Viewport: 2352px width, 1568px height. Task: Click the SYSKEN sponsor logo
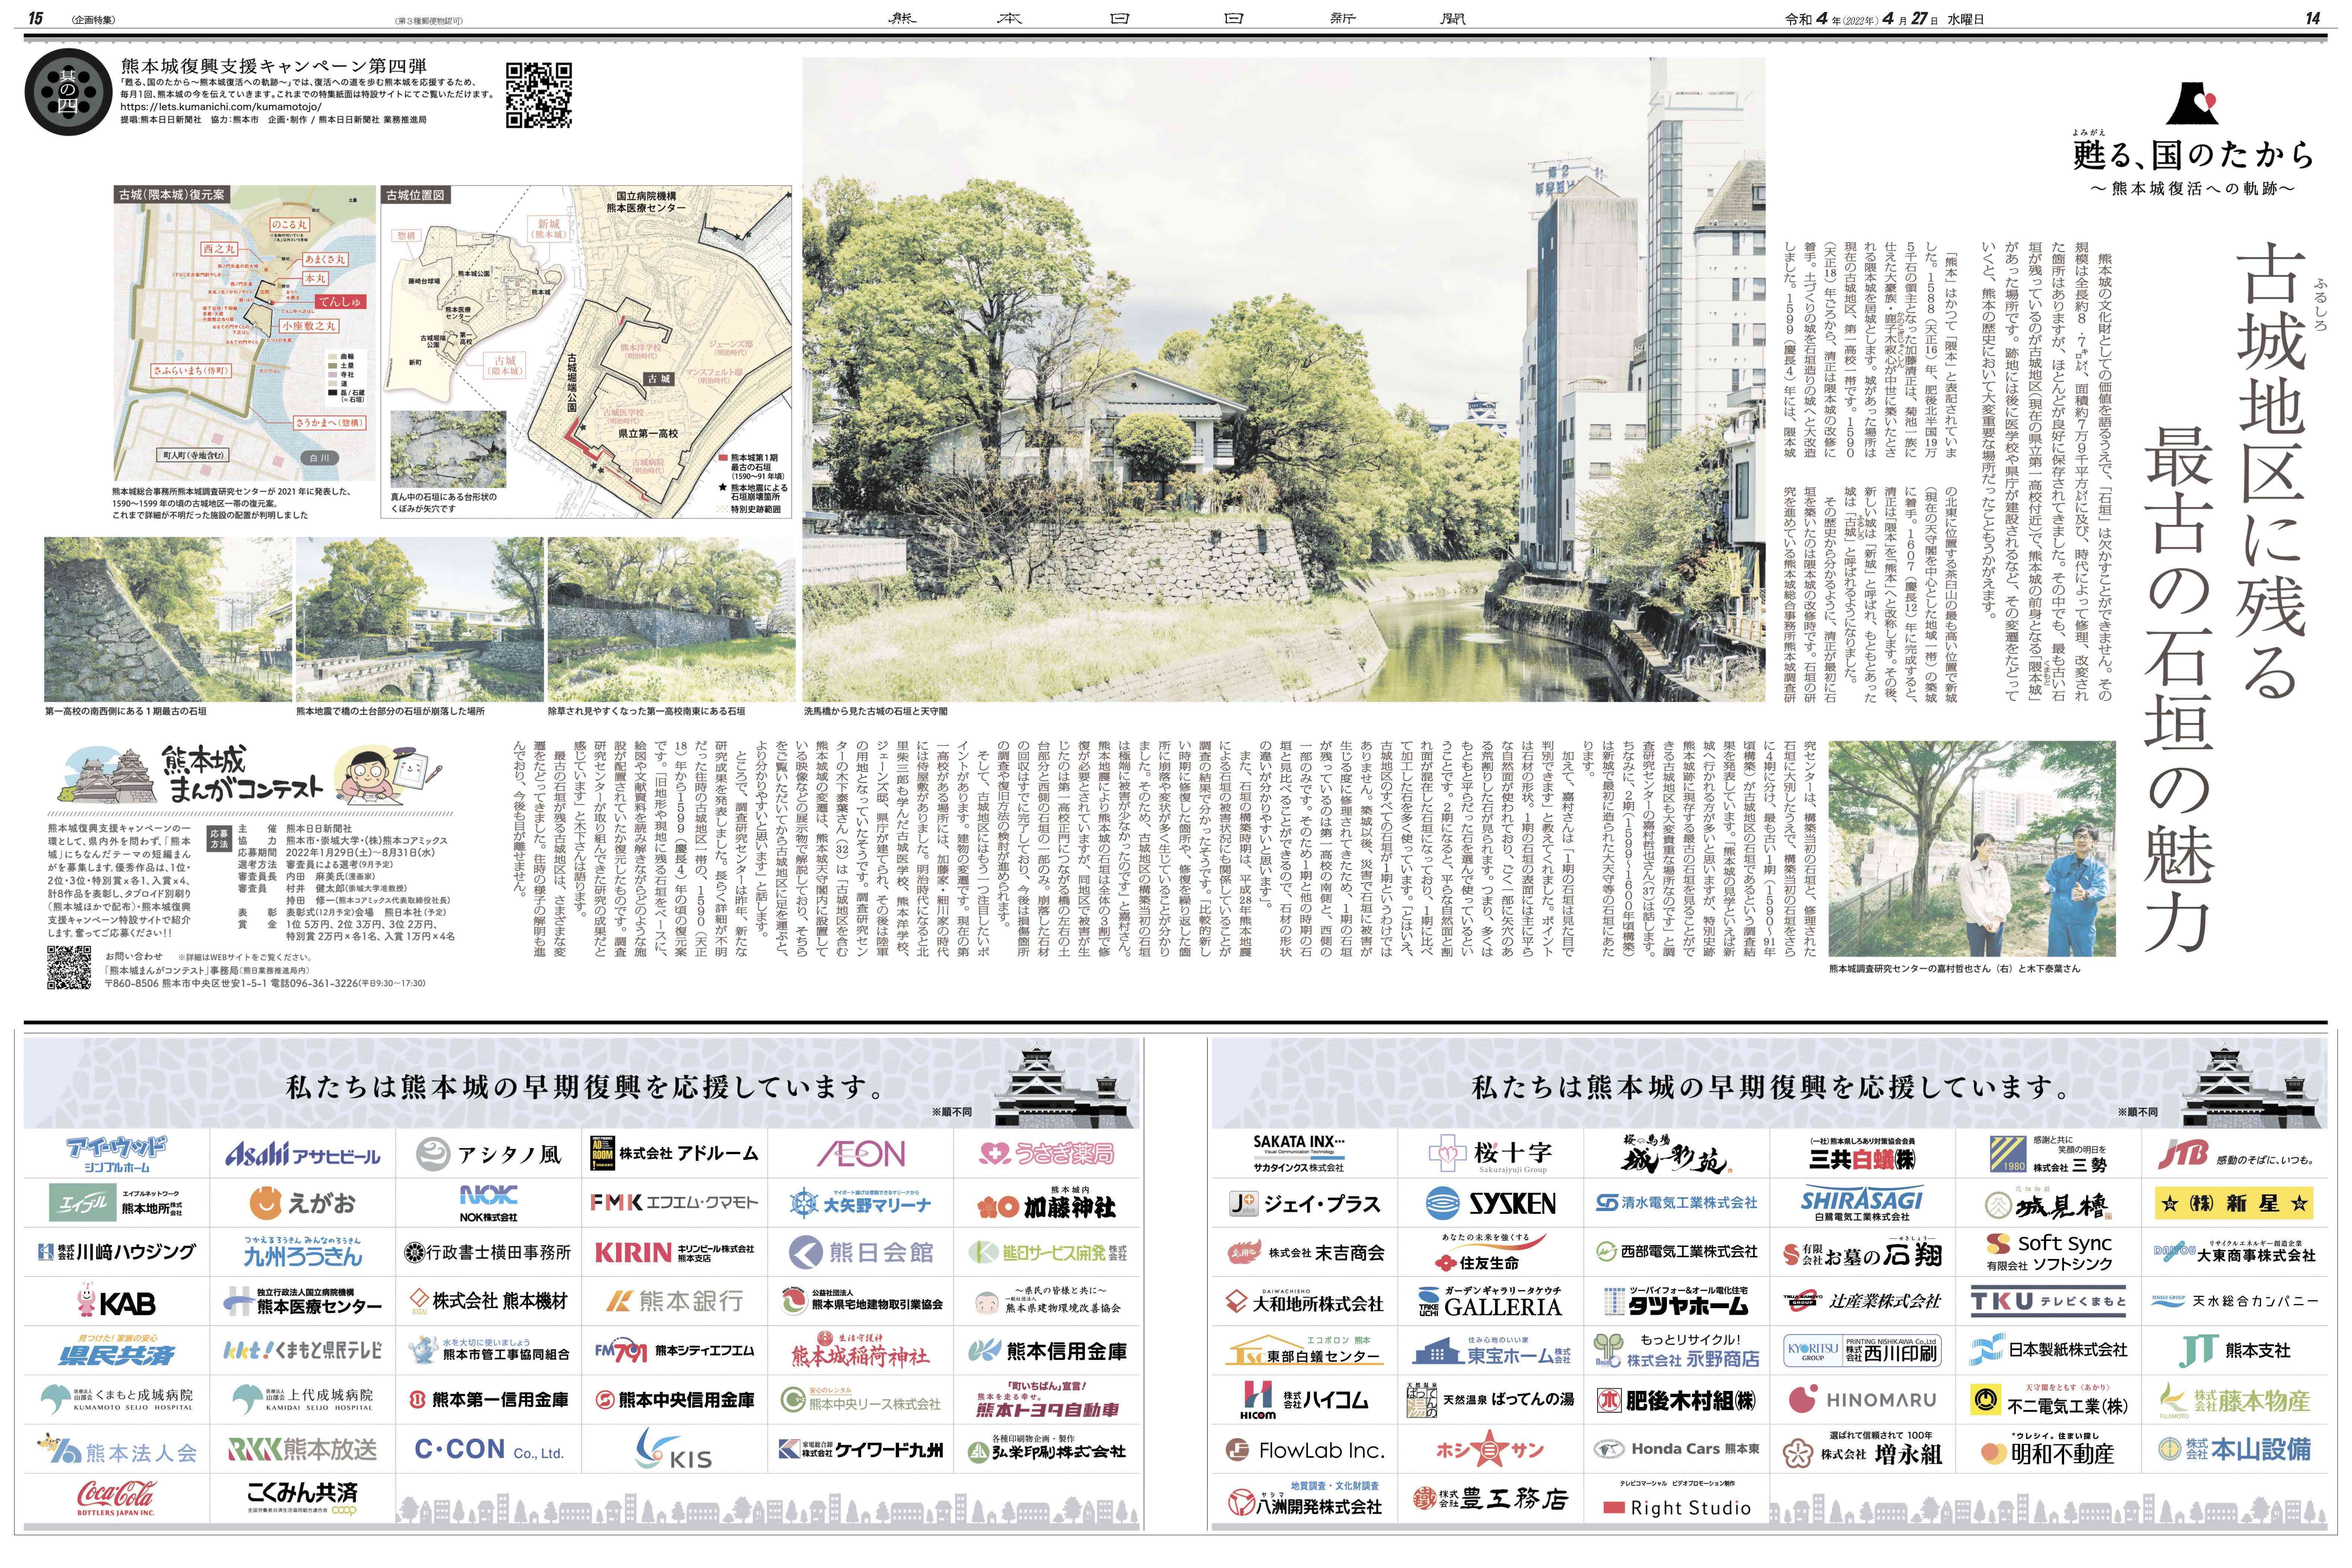(x=1490, y=1203)
